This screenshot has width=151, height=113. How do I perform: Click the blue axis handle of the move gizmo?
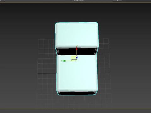pos(77,58)
